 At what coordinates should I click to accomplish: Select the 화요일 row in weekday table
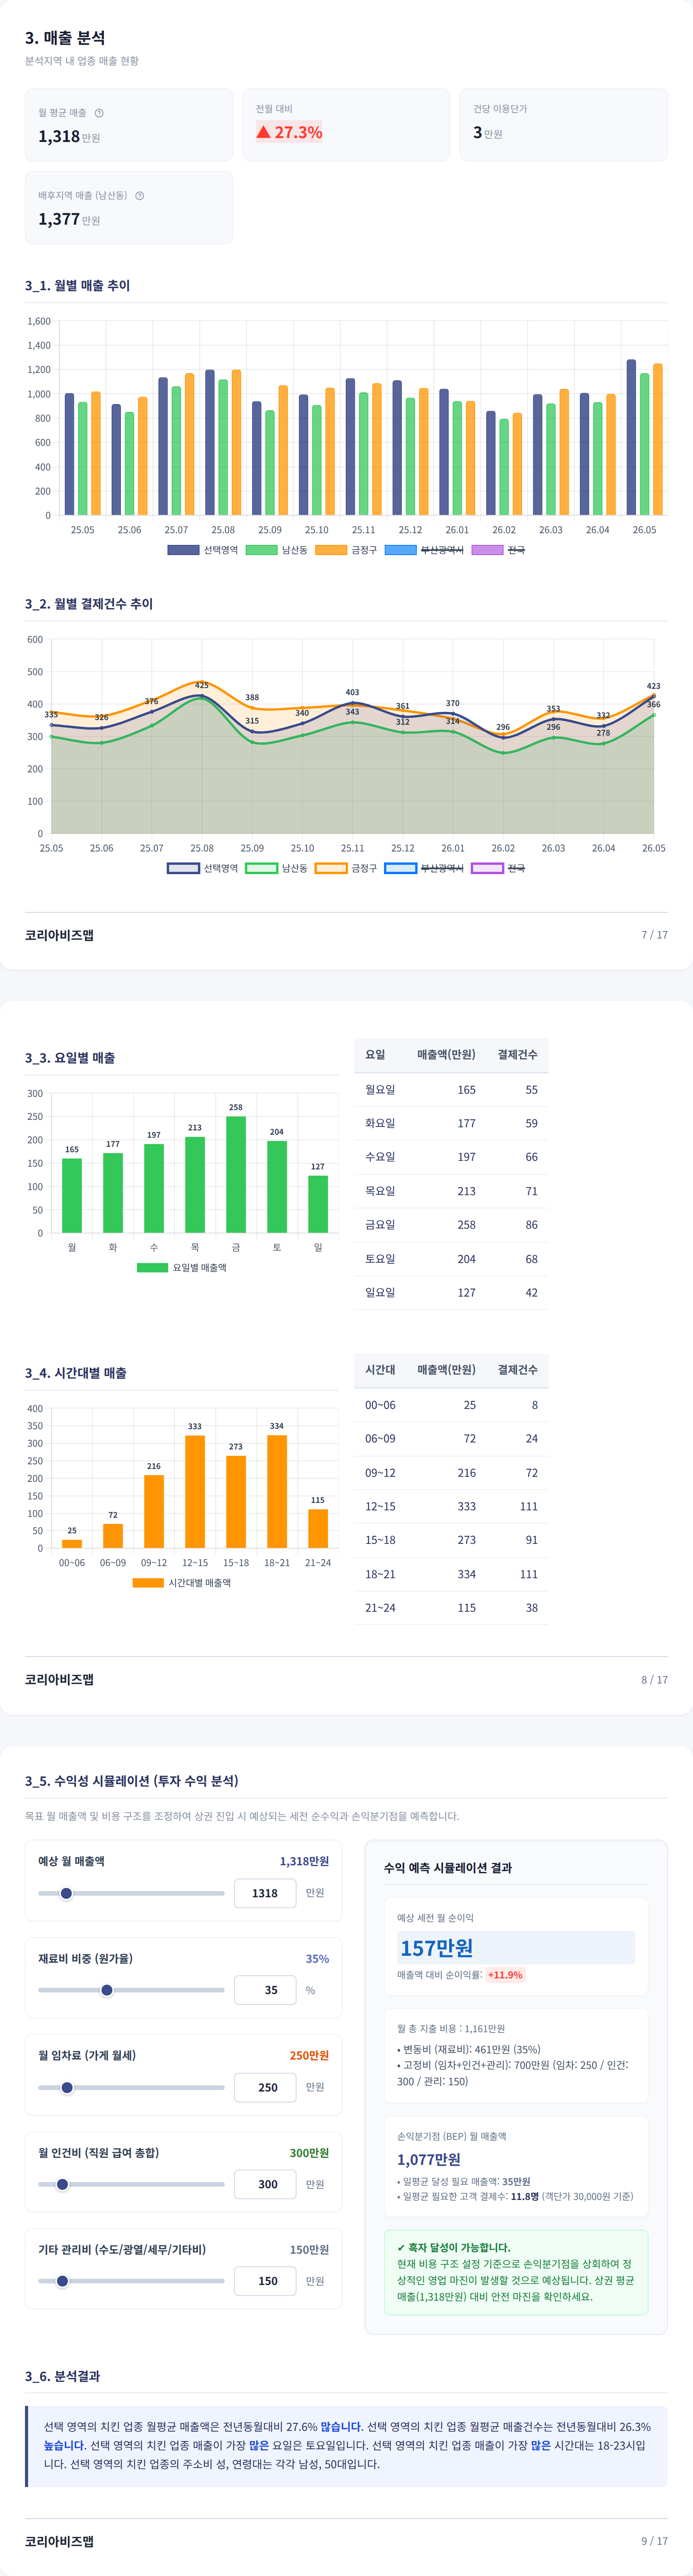click(451, 1123)
